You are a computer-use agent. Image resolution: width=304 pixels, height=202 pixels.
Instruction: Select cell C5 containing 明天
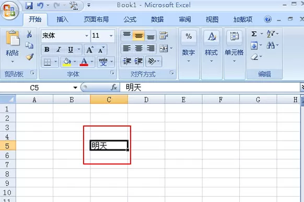[x=109, y=146]
